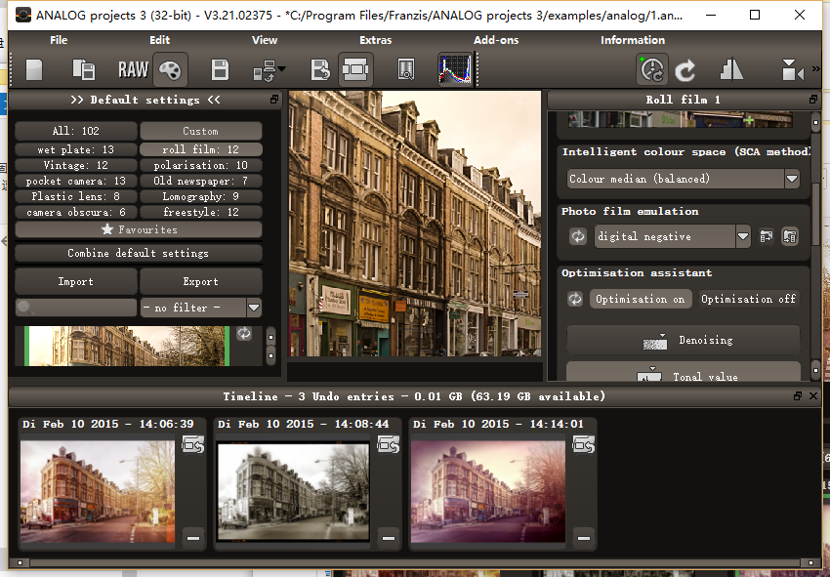Click the Import button

click(75, 281)
